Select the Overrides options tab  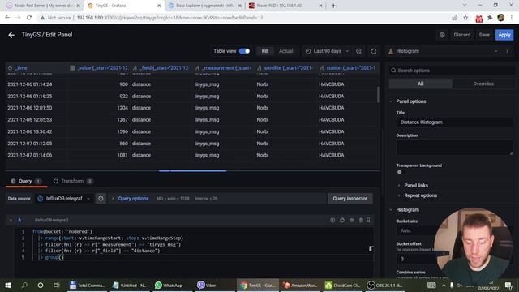point(483,84)
